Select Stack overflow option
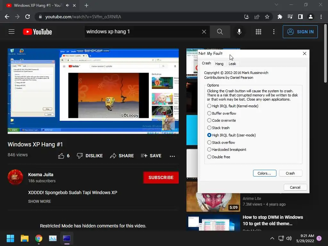 click(x=221, y=143)
